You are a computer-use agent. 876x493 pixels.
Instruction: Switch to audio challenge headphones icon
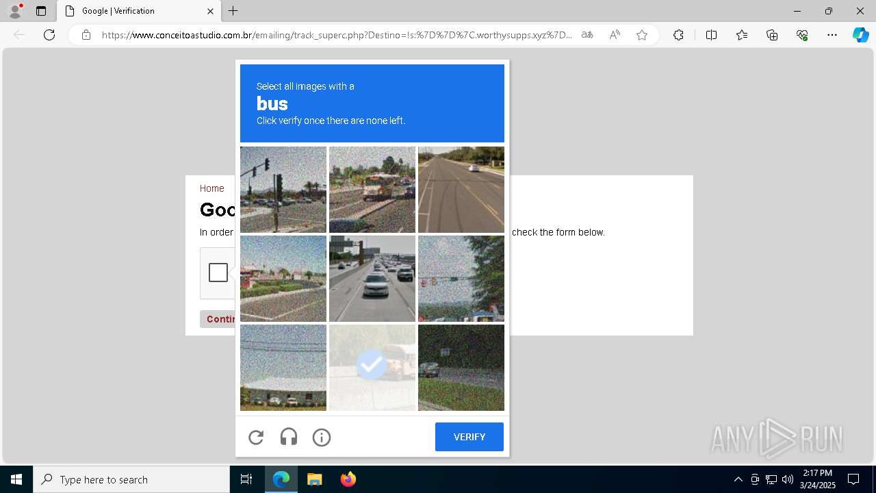(x=289, y=437)
